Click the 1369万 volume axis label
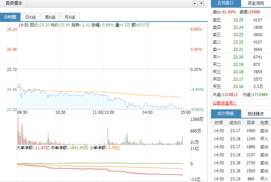The width and height of the screenshot is (271, 182). 197,119
